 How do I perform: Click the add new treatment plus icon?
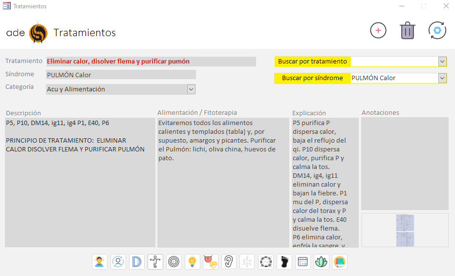coord(378,30)
